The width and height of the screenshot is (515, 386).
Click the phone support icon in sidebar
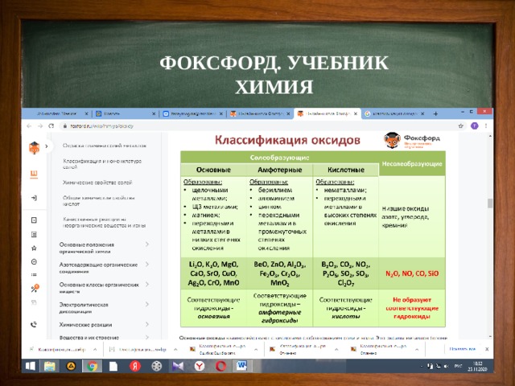(x=34, y=325)
